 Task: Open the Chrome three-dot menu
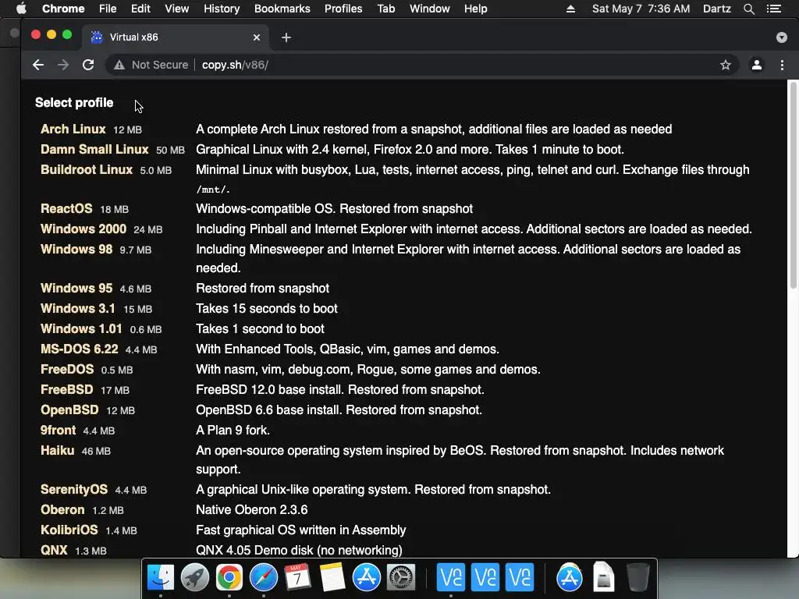[782, 65]
